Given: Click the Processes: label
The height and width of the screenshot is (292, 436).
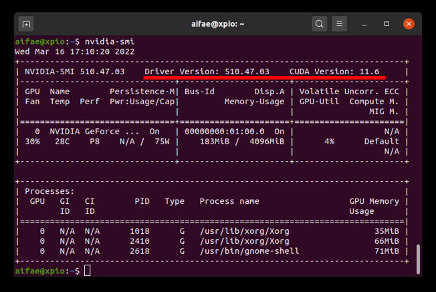Looking at the screenshot, I should (49, 191).
